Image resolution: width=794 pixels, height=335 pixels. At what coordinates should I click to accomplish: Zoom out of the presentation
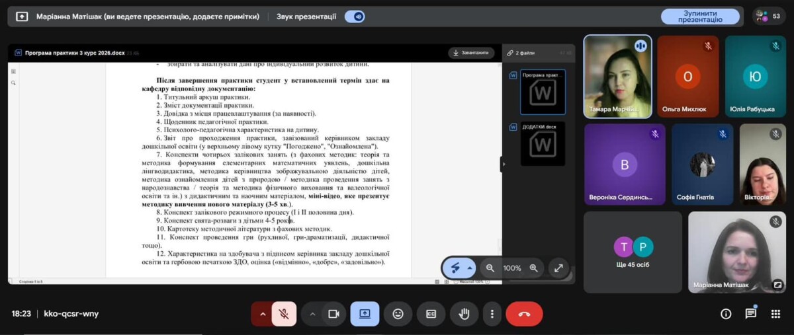pyautogui.click(x=490, y=268)
